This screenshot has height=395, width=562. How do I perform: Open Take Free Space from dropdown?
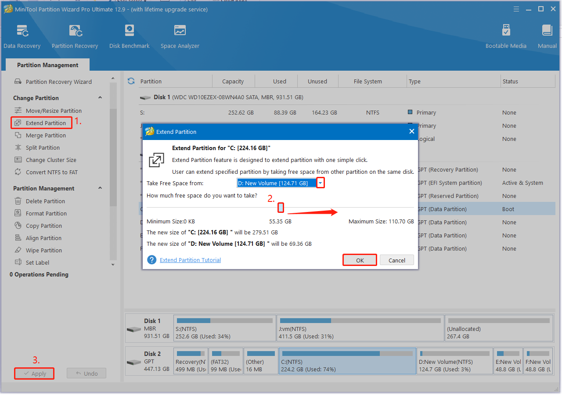321,183
